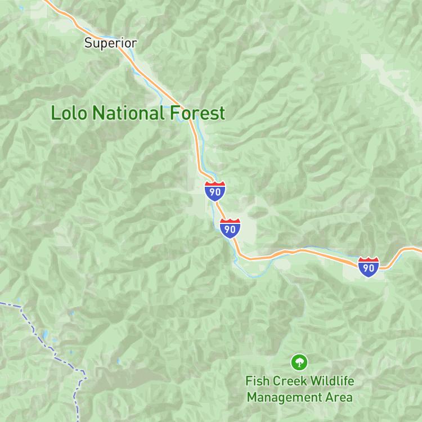
Task: Click the Fish Creek green tree park icon
Action: (299, 362)
